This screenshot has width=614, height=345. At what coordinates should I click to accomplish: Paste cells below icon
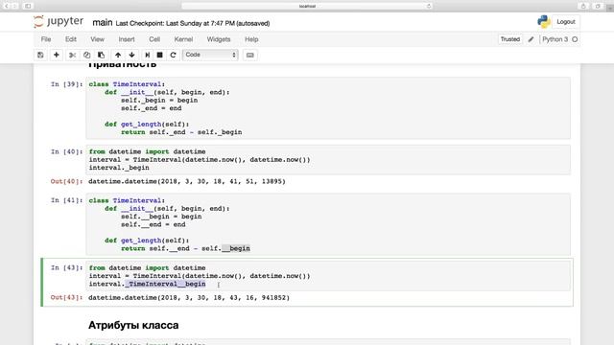101,55
